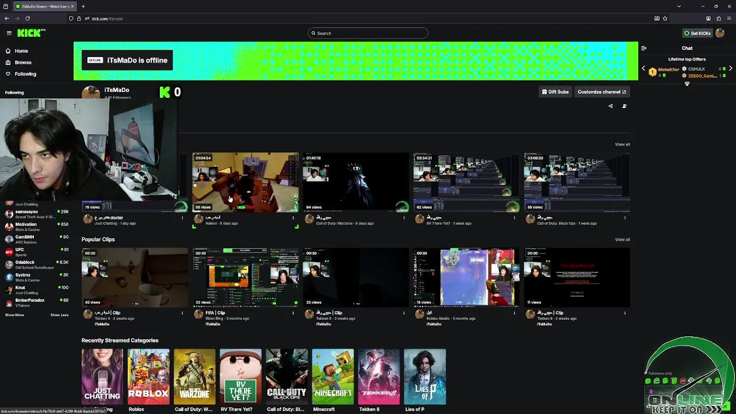
Task: Open options for the RV There Yet video
Action: tap(515, 217)
